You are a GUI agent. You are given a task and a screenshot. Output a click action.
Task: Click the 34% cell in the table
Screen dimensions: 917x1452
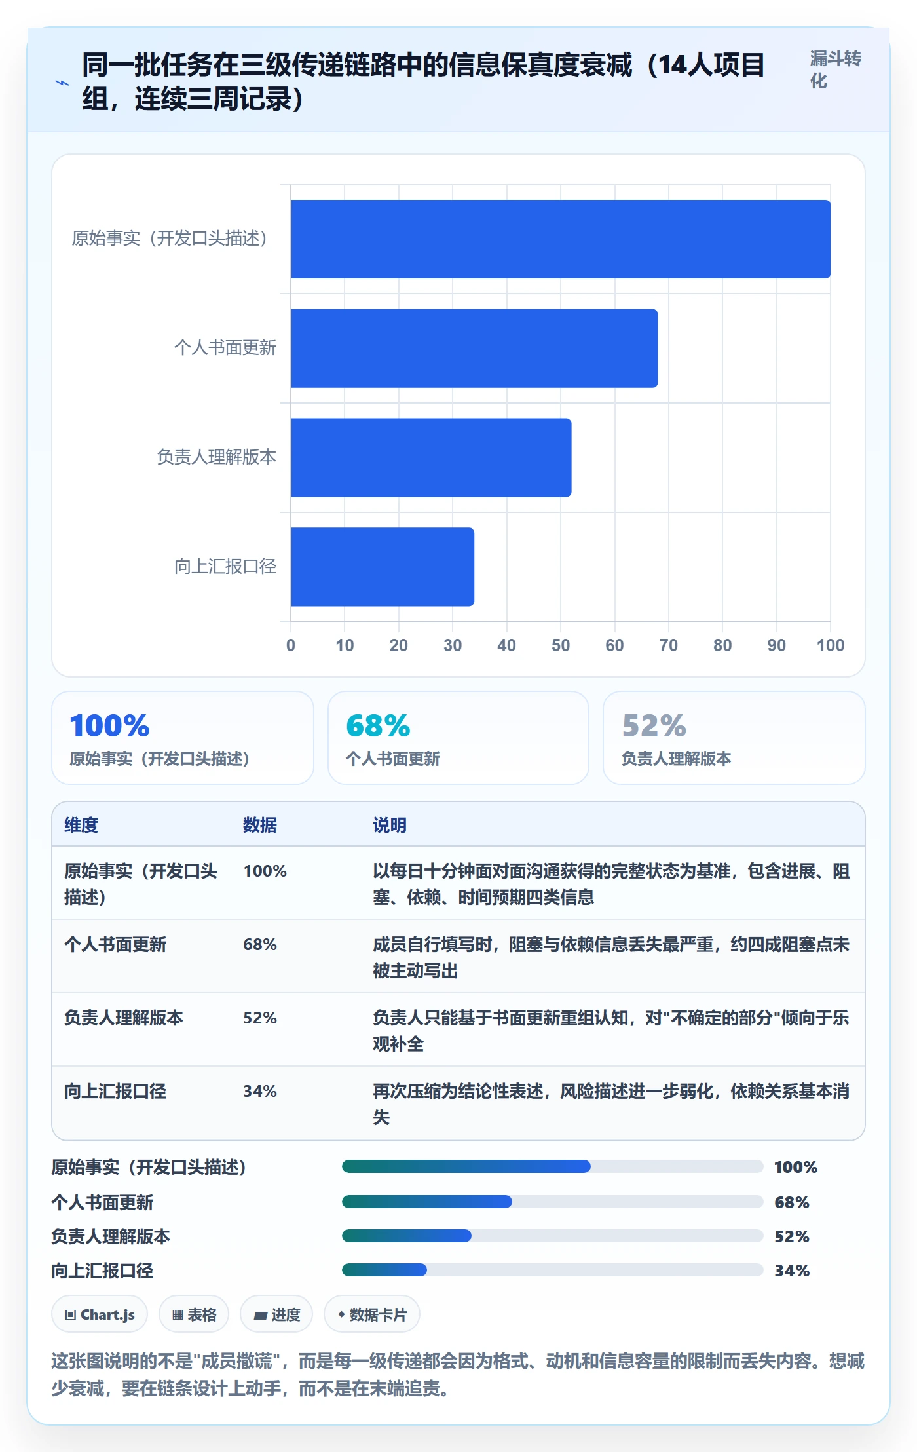(260, 1092)
